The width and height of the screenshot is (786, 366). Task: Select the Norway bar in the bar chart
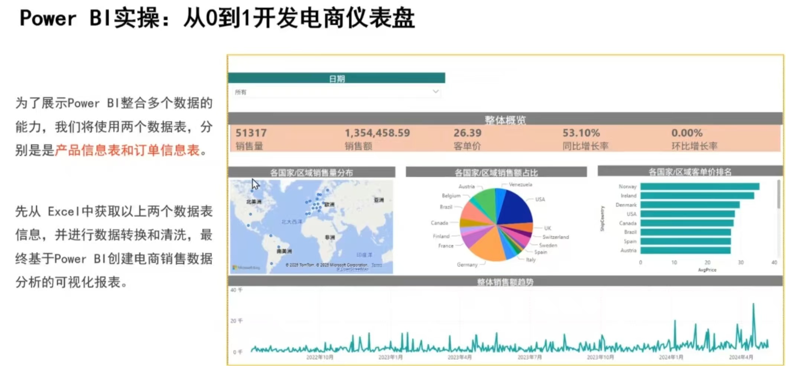pyautogui.click(x=700, y=187)
